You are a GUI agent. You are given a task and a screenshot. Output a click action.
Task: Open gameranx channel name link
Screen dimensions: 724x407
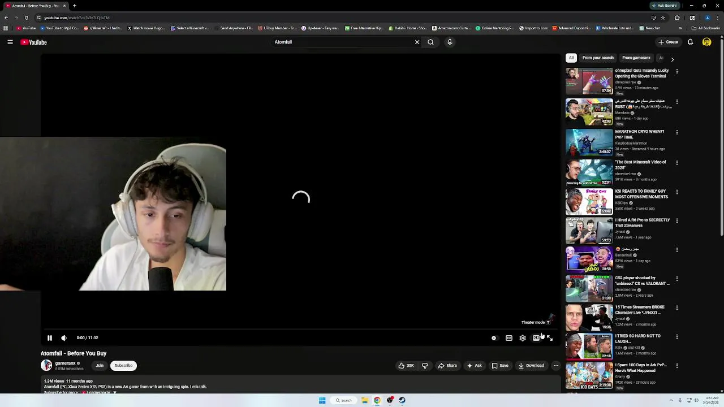tap(65, 363)
